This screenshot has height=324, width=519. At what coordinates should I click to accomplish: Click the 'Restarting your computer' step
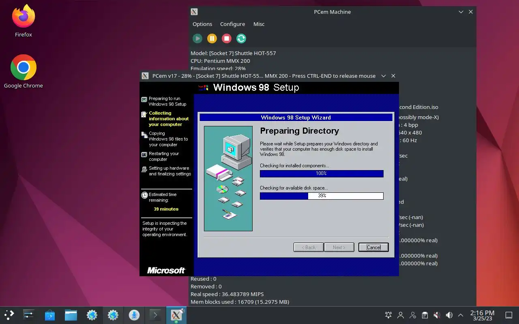click(x=164, y=156)
